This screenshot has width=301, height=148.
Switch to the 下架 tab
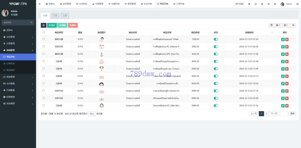point(55,15)
